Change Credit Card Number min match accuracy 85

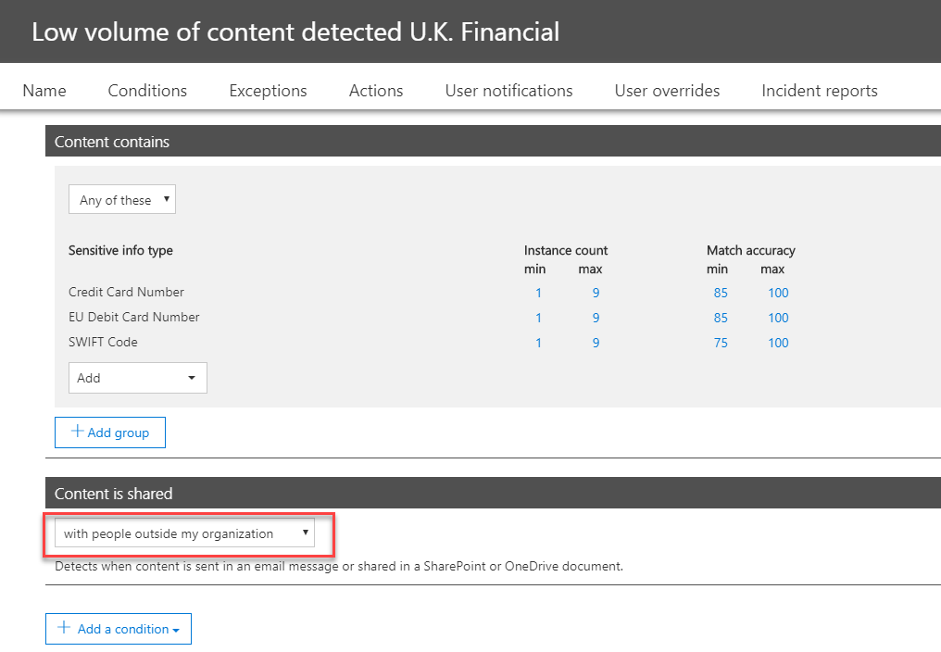pyautogui.click(x=720, y=293)
